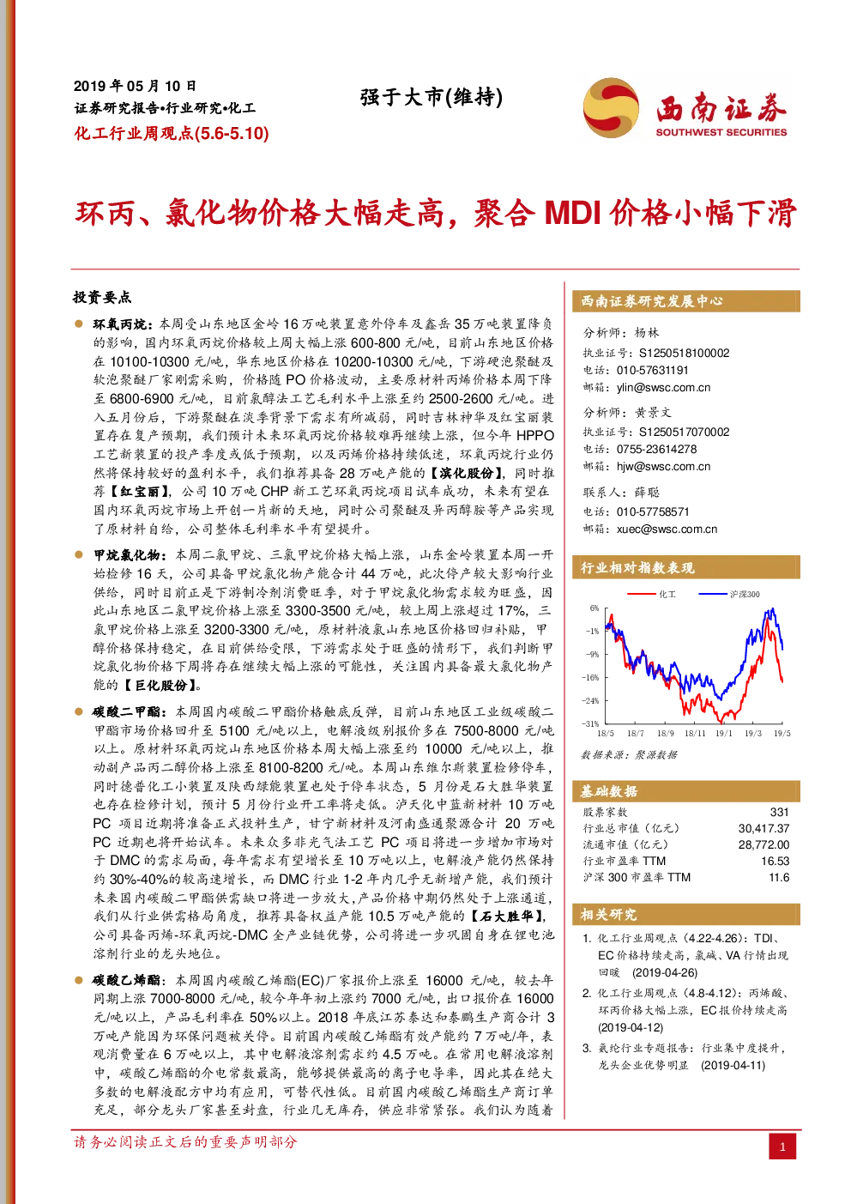
Task: Click email address ylin@swsc.com.cn
Action: 663,388
